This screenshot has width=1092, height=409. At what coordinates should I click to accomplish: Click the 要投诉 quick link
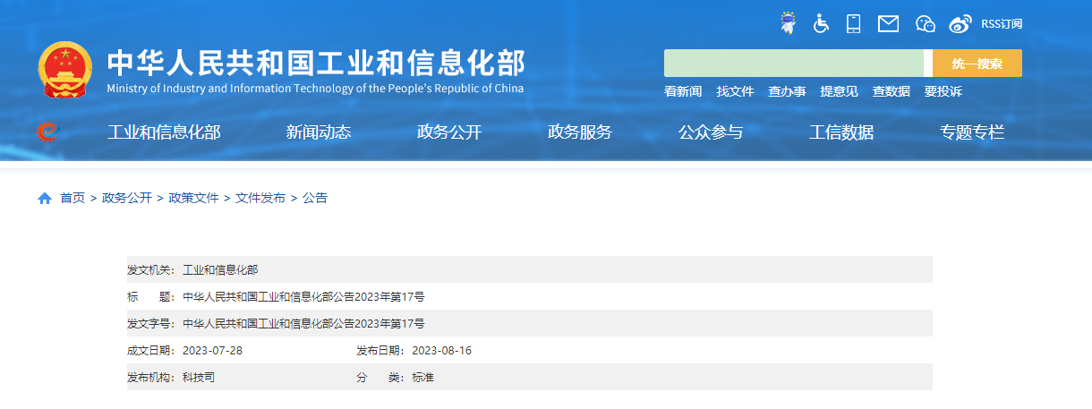click(943, 91)
